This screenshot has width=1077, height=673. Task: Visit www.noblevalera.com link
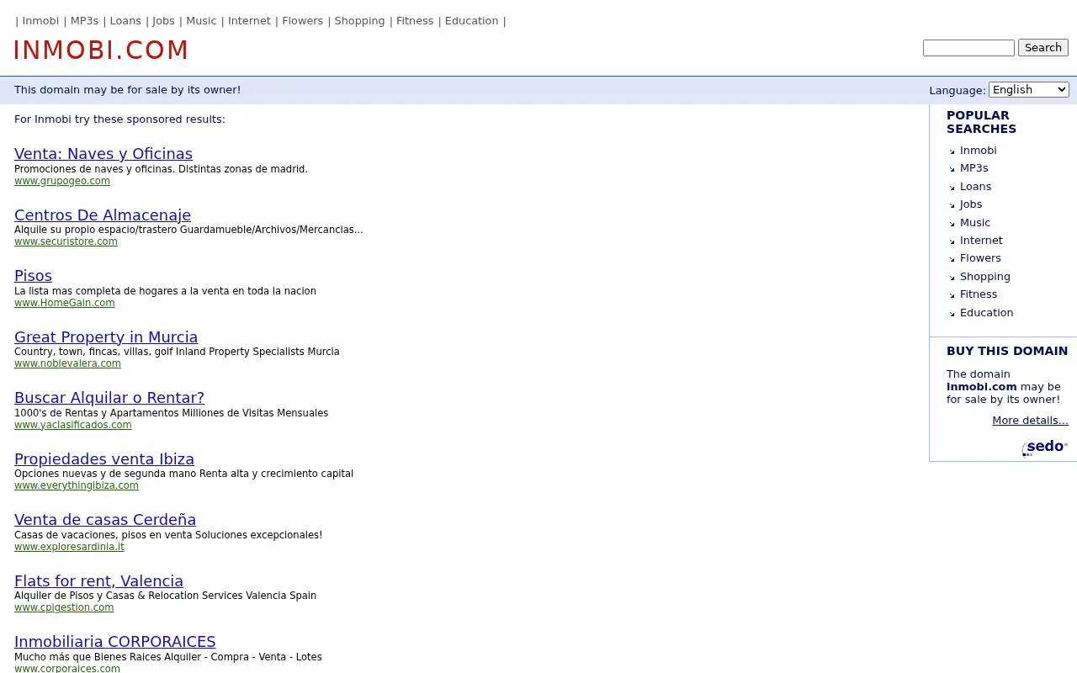pyautogui.click(x=67, y=363)
